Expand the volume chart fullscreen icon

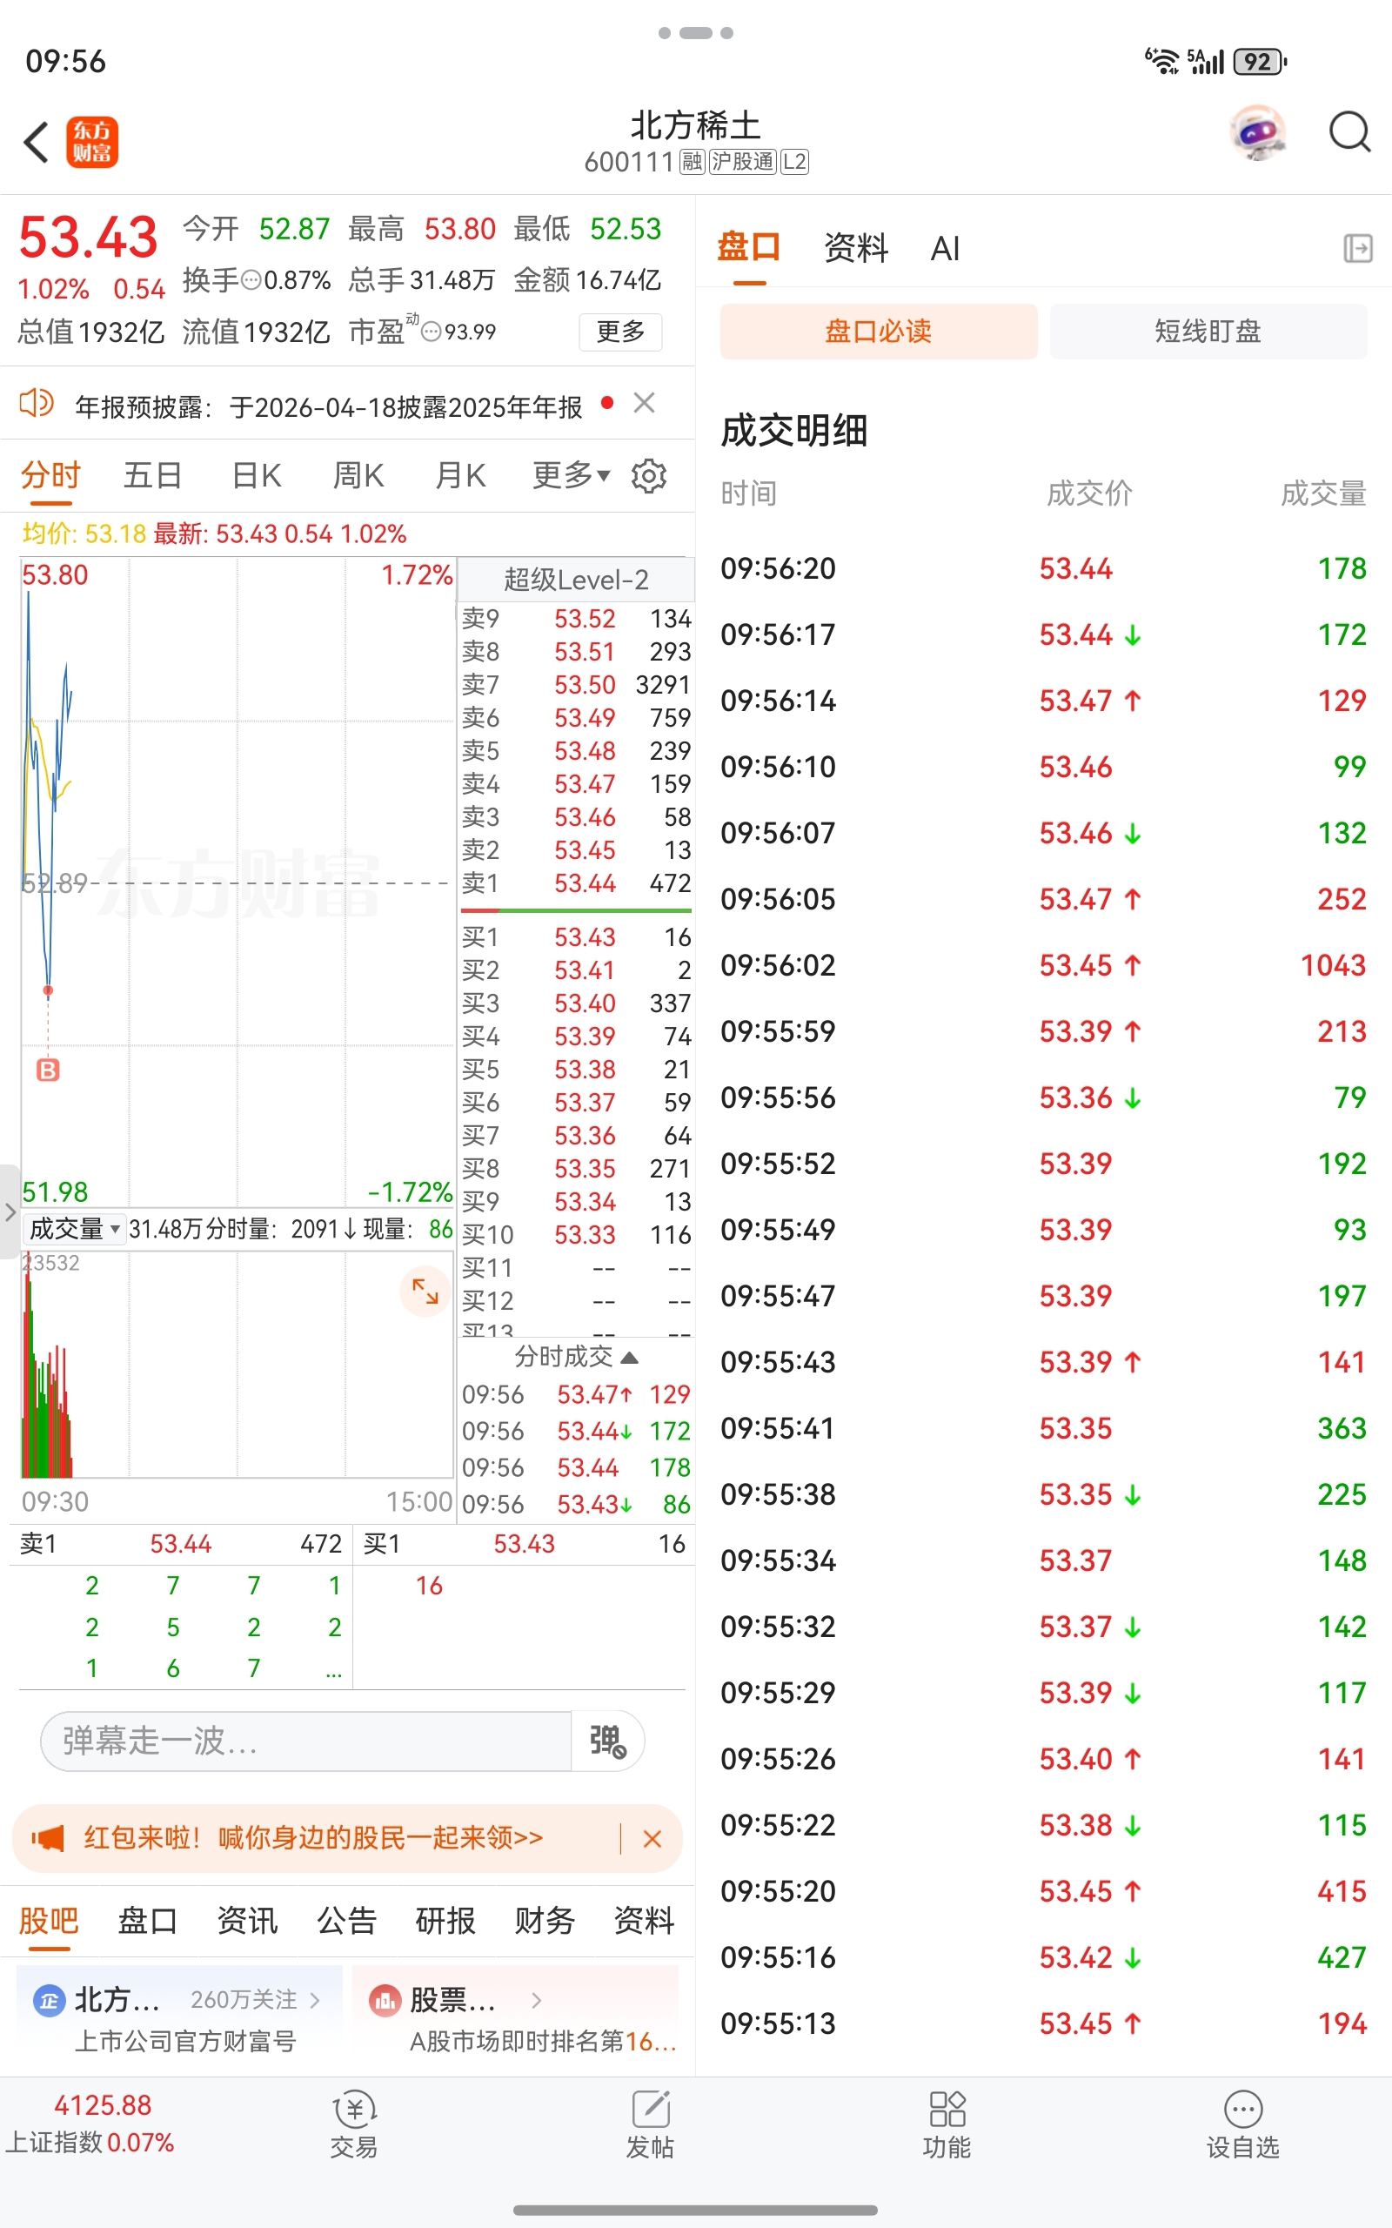point(425,1291)
